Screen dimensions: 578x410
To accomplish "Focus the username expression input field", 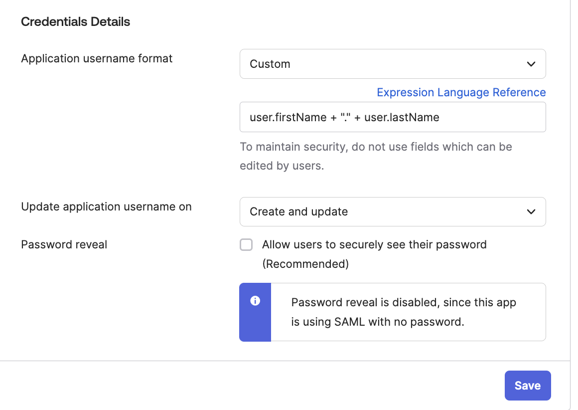I will point(488,117).
